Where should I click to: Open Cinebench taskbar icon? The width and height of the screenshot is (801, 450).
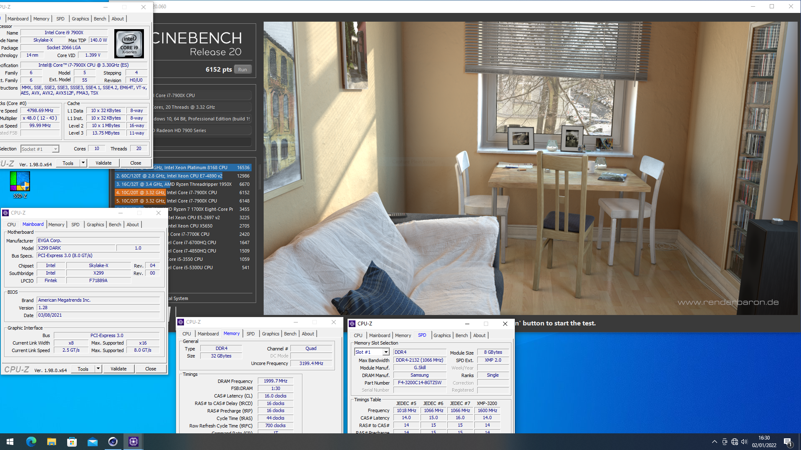113,442
